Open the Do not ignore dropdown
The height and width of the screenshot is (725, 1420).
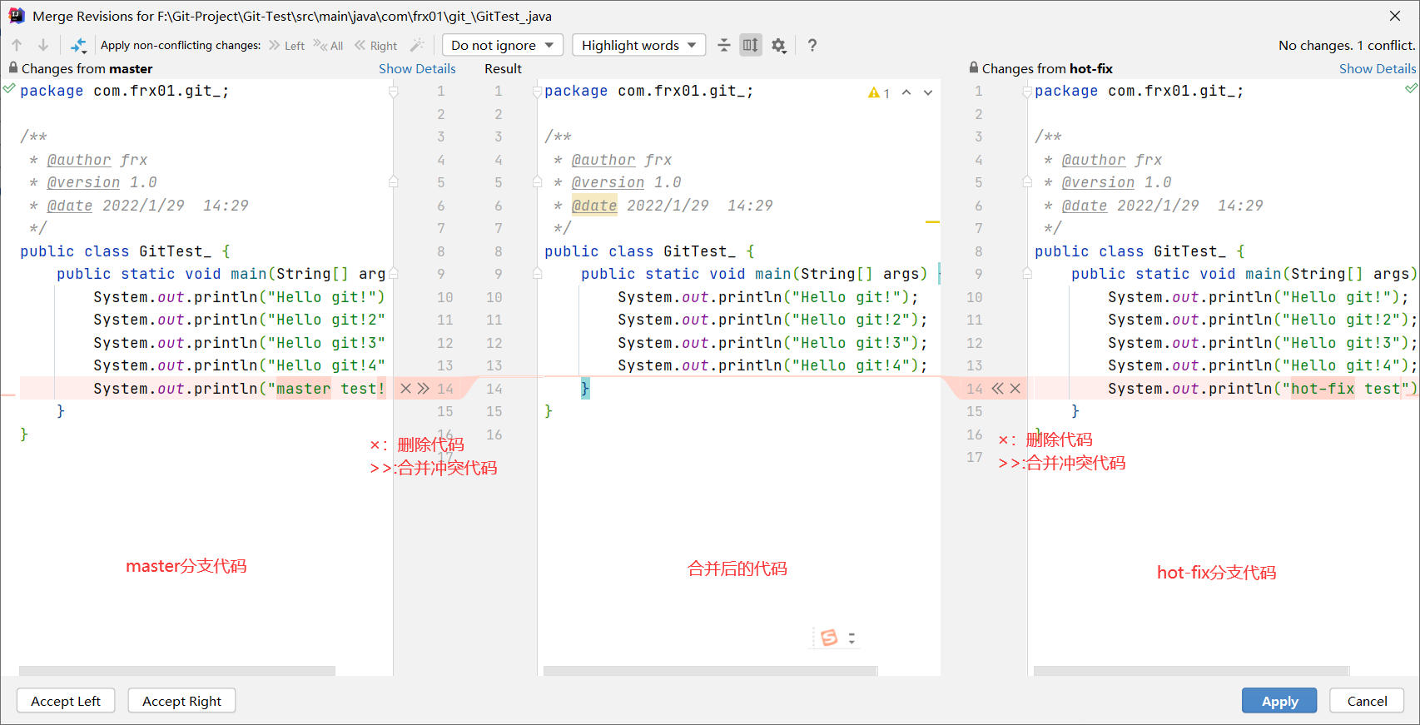click(x=503, y=45)
